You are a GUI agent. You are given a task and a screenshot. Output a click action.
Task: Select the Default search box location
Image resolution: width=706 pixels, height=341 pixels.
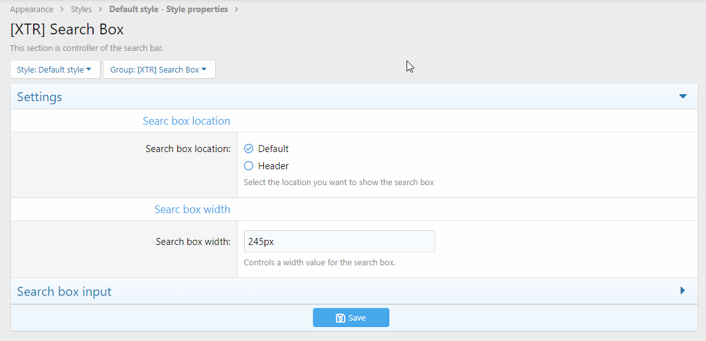click(x=249, y=149)
